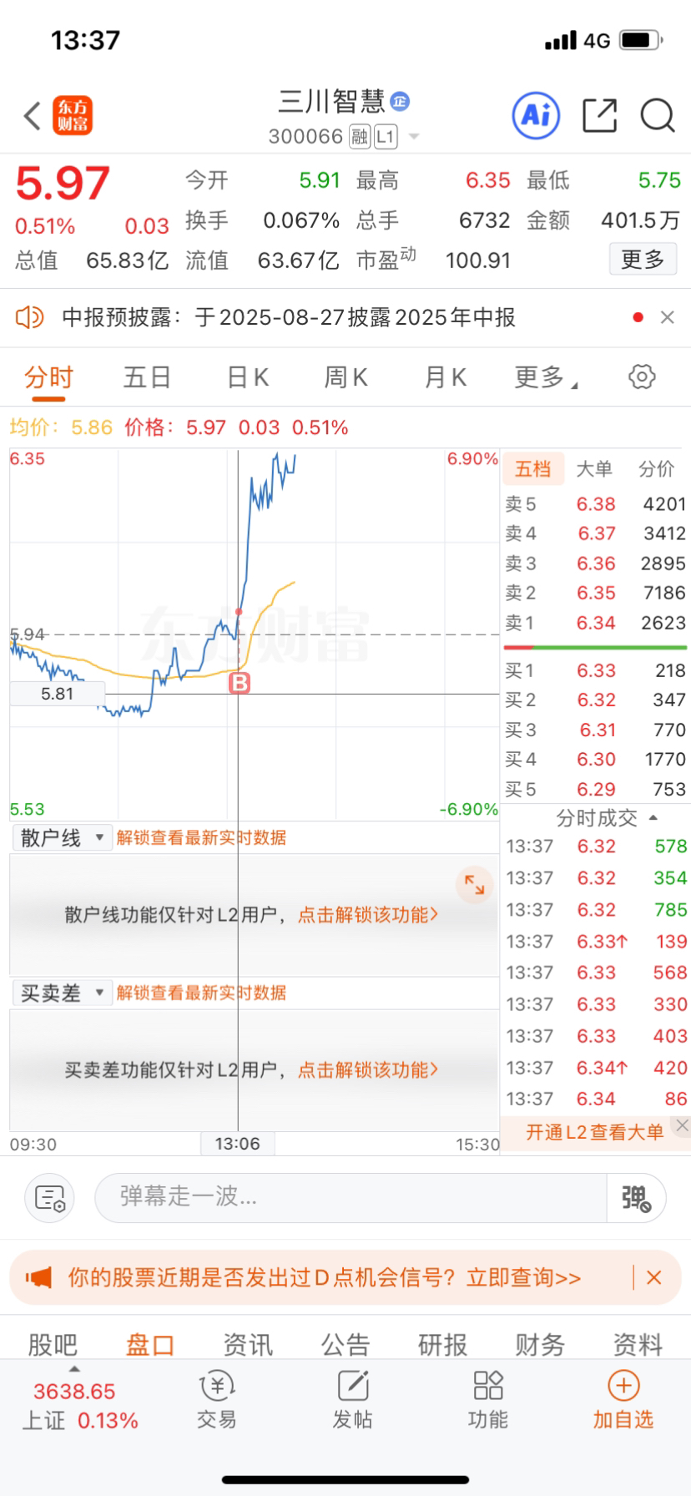Tap the 加自选 plus icon

click(623, 1386)
